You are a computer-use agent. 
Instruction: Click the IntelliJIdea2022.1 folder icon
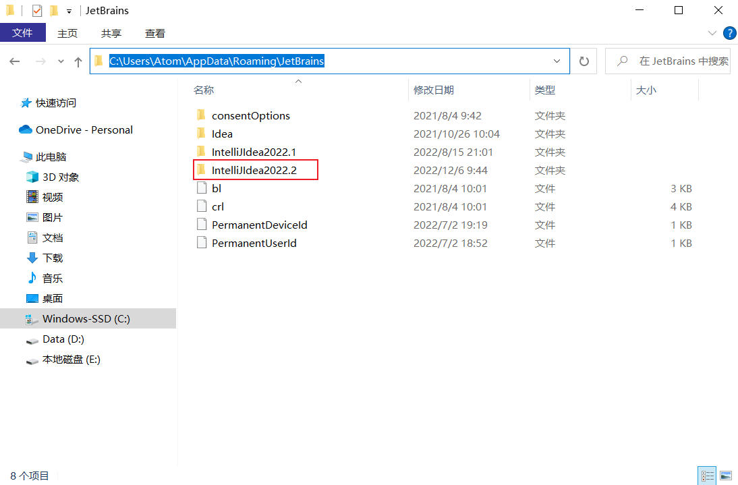[201, 151]
